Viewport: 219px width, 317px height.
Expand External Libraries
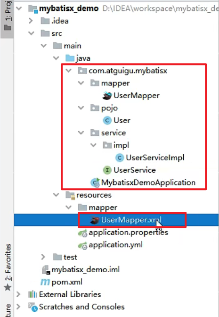pos(18,294)
